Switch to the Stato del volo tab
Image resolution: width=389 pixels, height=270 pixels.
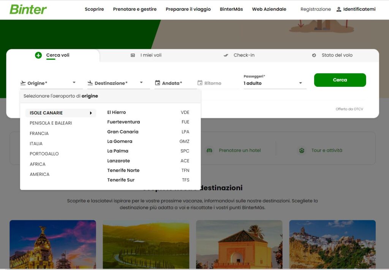[x=332, y=55]
